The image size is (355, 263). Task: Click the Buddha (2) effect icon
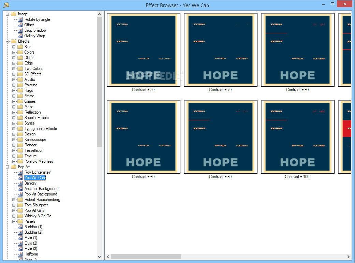20,232
